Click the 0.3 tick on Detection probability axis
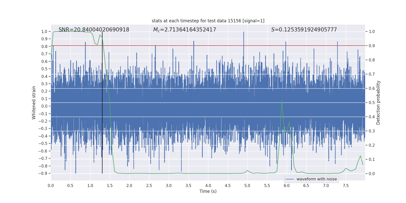 tap(372, 131)
